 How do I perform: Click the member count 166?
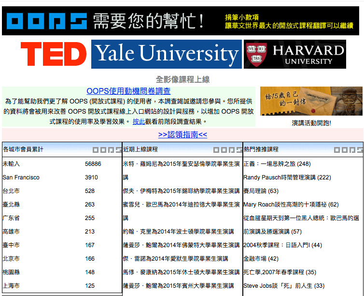tap(90, 259)
